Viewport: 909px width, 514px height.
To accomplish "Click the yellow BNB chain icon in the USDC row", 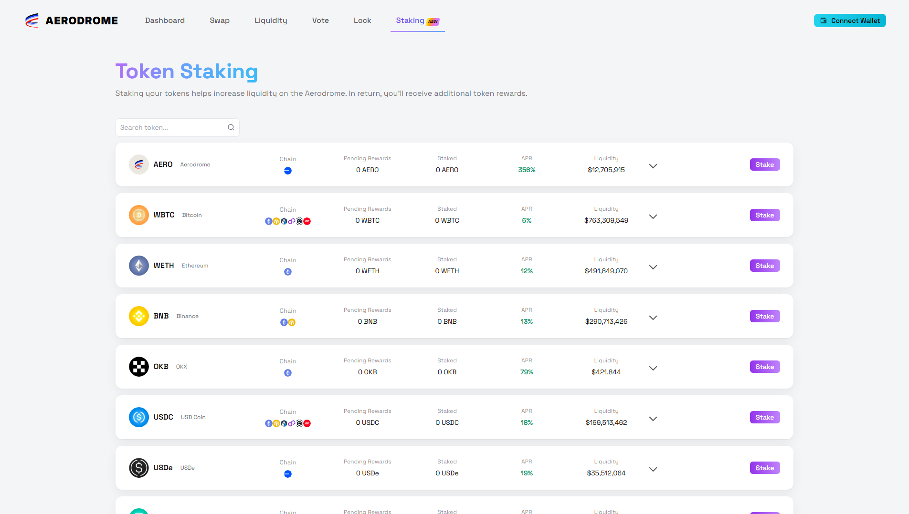I will [x=276, y=423].
